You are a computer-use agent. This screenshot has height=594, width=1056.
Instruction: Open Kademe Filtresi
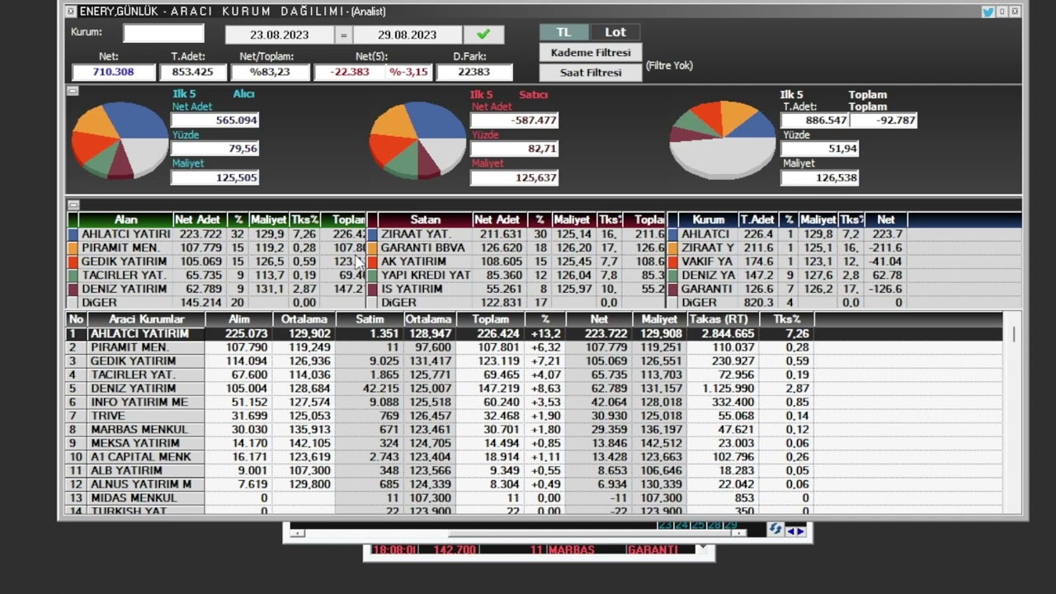[591, 52]
